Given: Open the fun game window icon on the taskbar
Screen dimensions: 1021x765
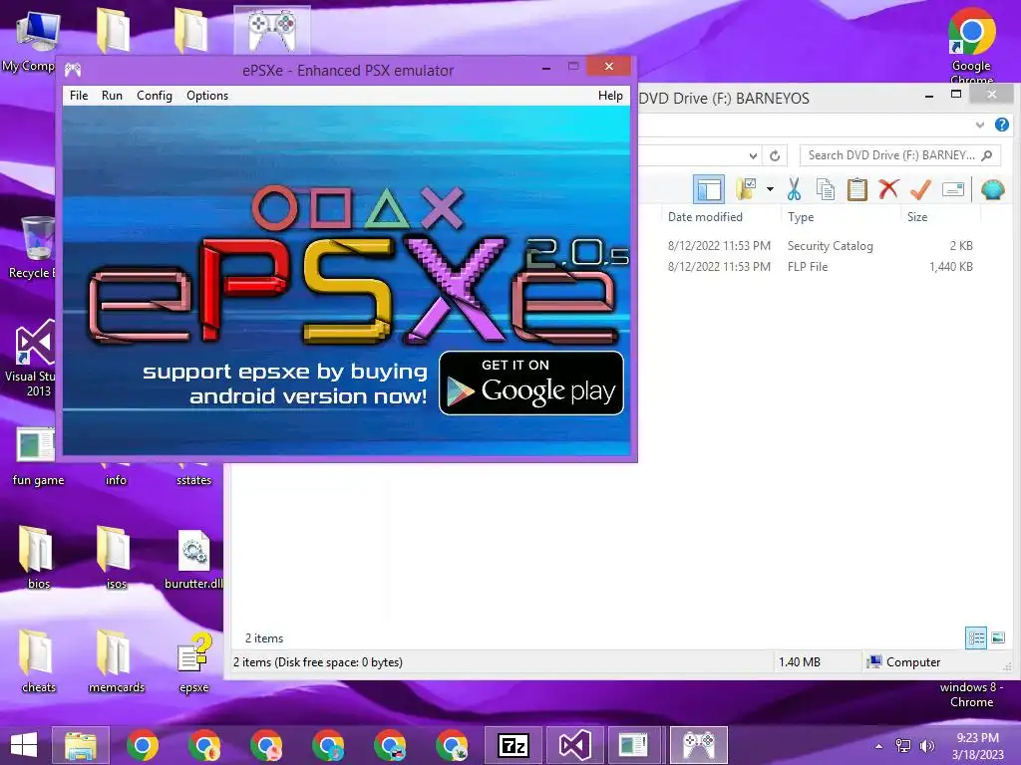Looking at the screenshot, I should (x=633, y=745).
